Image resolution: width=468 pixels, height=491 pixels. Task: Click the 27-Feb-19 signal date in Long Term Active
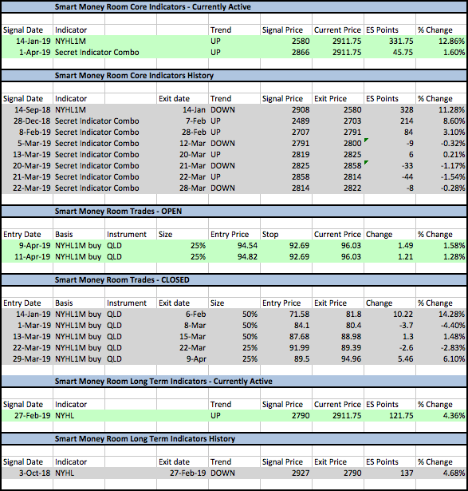click(33, 415)
